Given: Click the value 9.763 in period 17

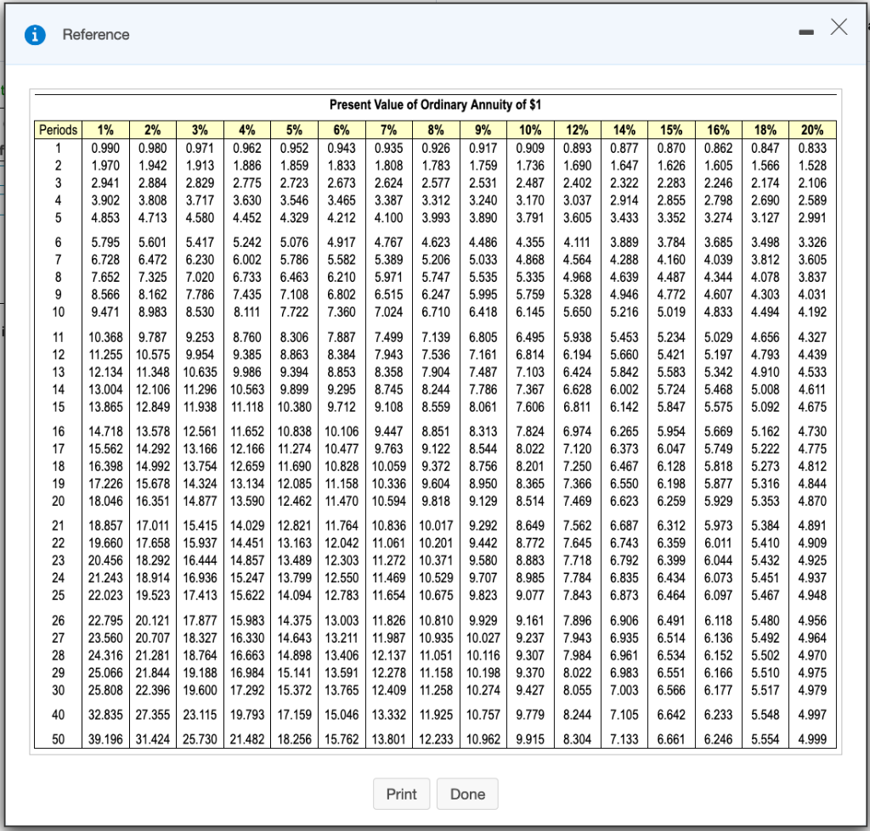Looking at the screenshot, I should pyautogui.click(x=388, y=449).
